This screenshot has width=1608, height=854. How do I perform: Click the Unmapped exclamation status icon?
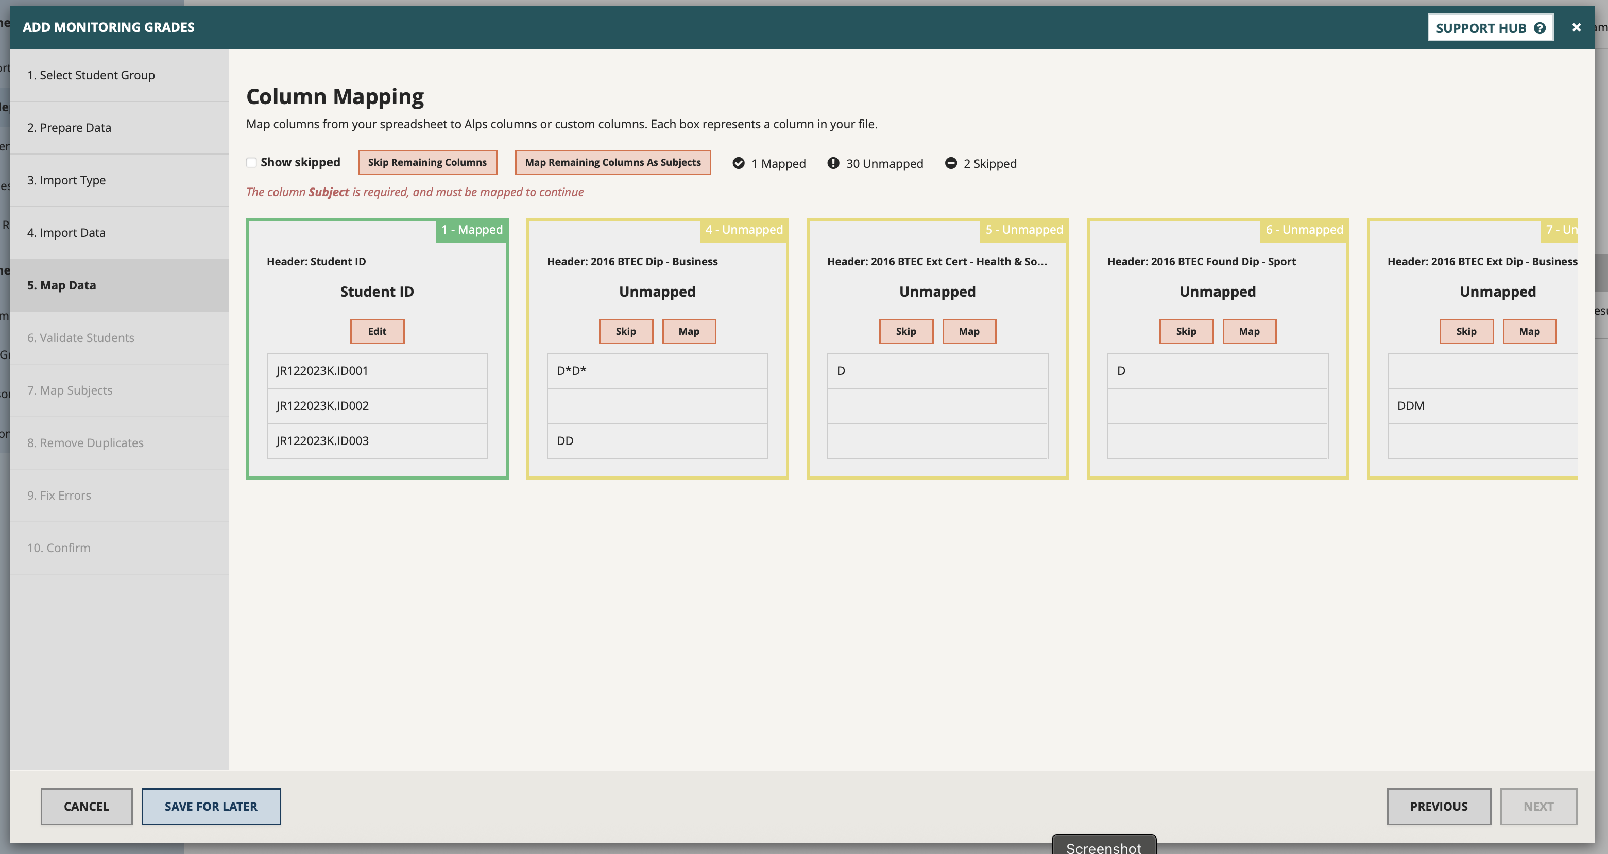tap(833, 163)
